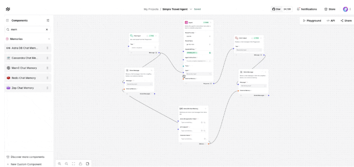Fit the flow view to screen
The height and width of the screenshot is (167, 354).
[x=73, y=164]
